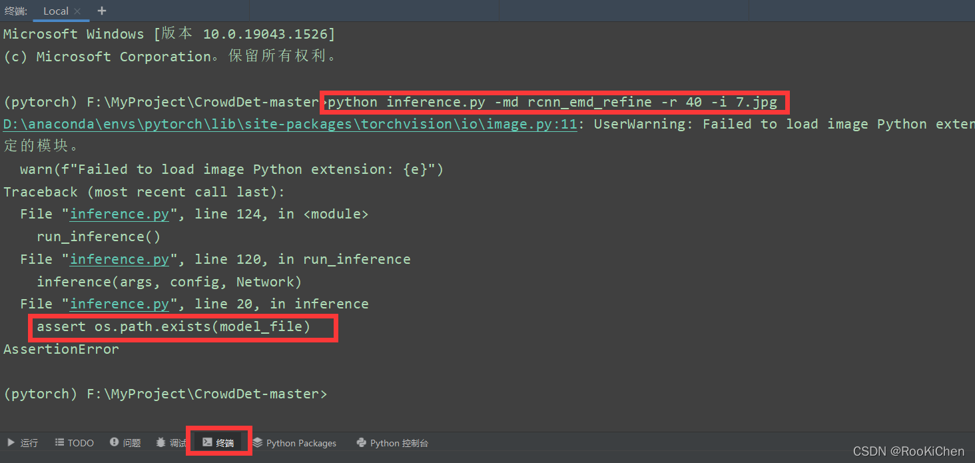
Task: Open the Python Packages tool window
Action: click(x=294, y=443)
